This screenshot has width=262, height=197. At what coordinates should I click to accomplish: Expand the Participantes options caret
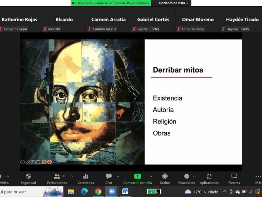tap(71, 176)
